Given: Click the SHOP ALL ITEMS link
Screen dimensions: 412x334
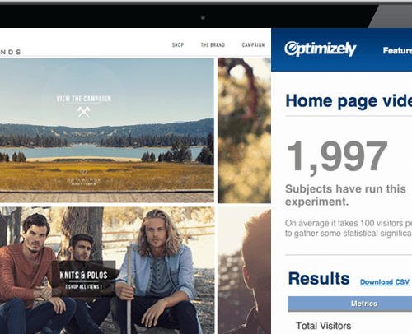Looking at the screenshot, I should [x=84, y=286].
